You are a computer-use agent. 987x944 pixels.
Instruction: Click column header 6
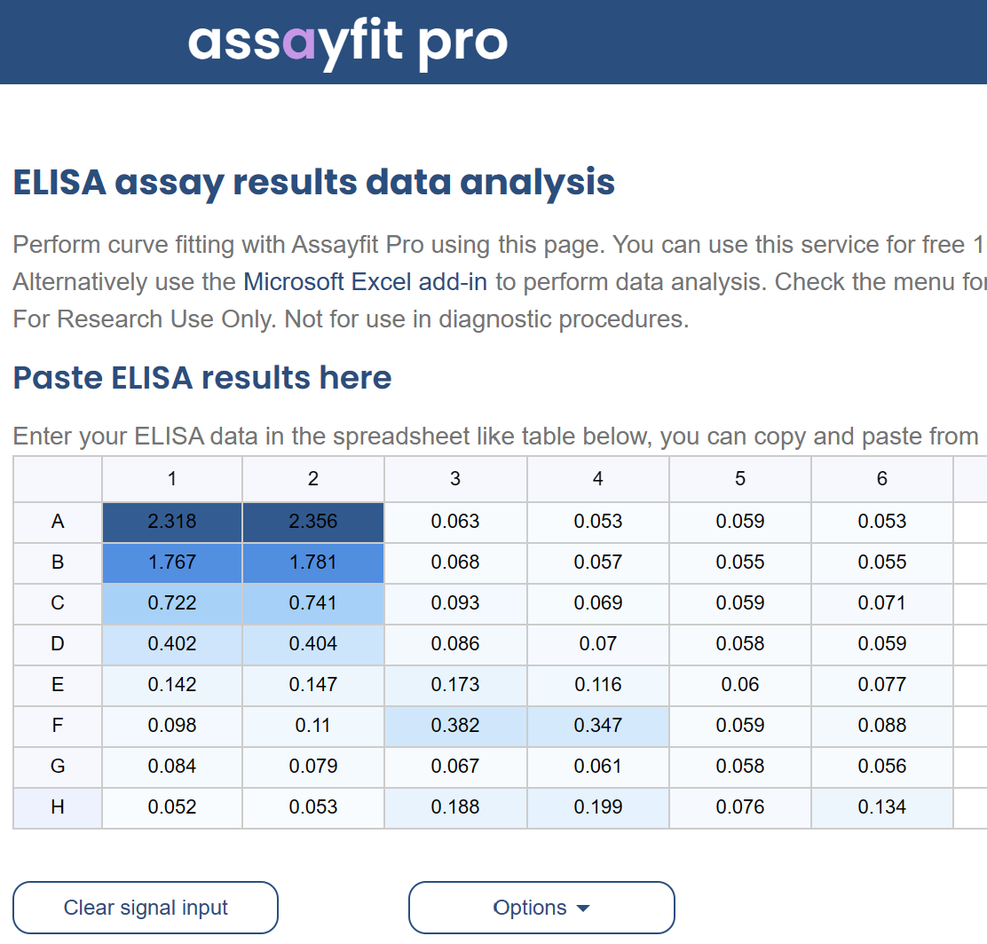click(x=881, y=479)
